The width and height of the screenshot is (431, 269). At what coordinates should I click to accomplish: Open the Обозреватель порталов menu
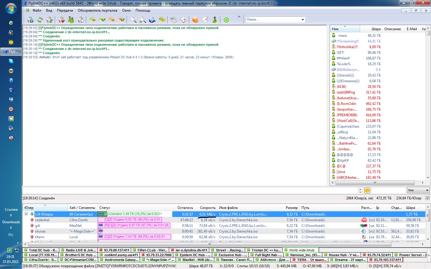[x=98, y=10]
